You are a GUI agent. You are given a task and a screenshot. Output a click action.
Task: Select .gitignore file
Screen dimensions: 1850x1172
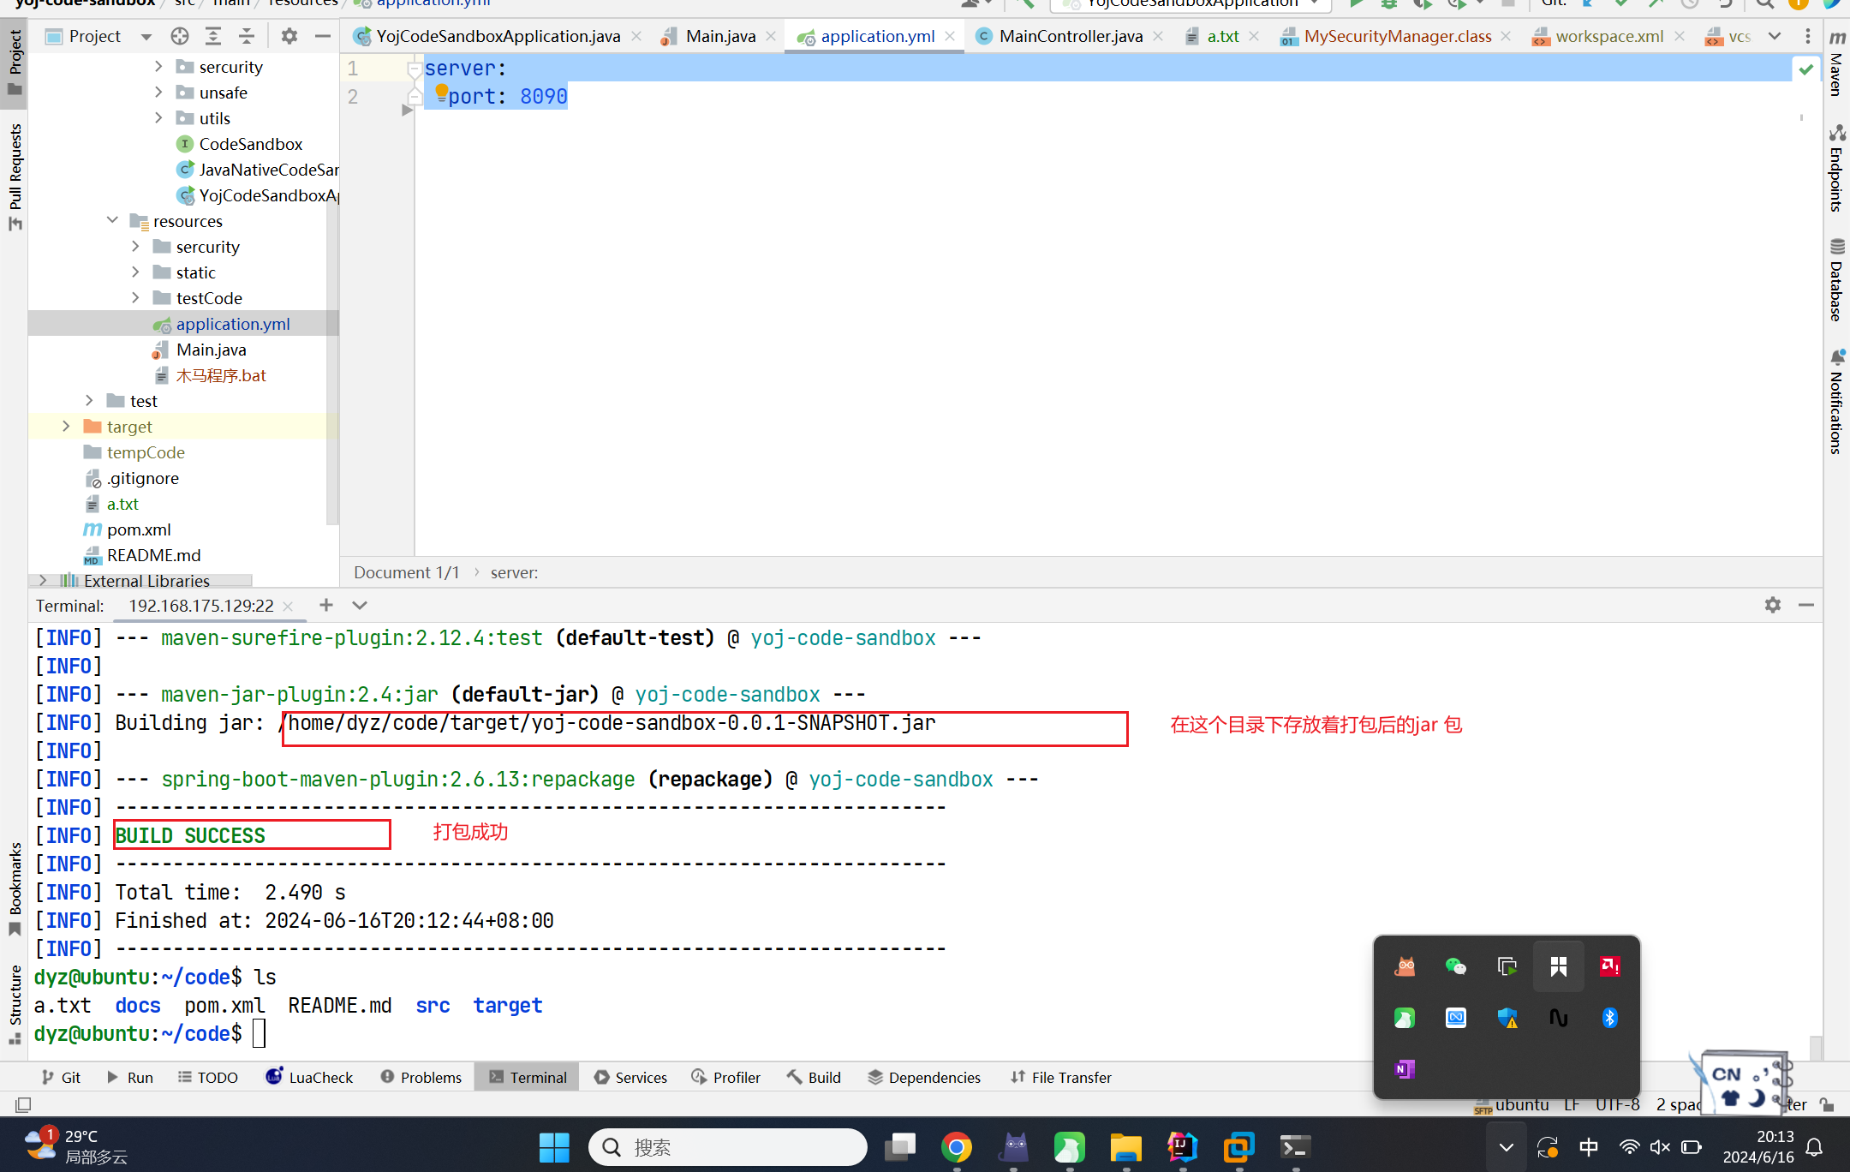point(142,478)
